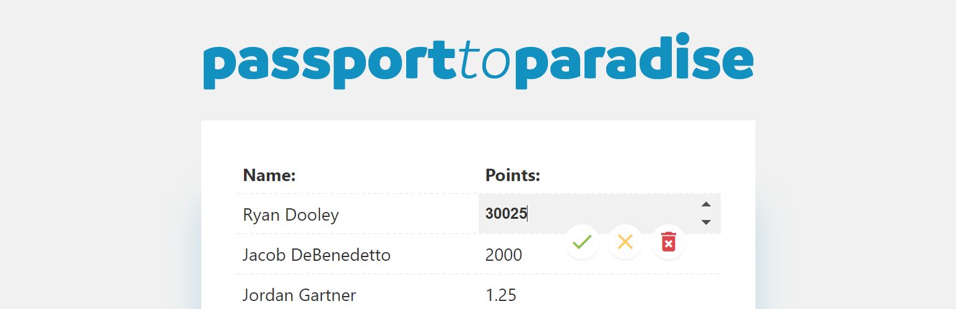Select the Jordan Gartner name cell
Viewport: 956px width, 309px height.
click(x=299, y=295)
